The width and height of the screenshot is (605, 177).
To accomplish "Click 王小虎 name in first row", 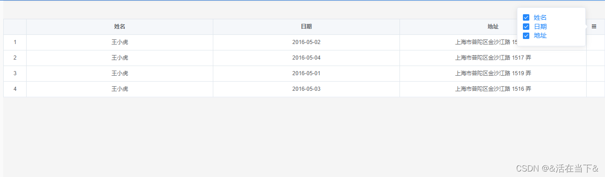I will 120,42.
